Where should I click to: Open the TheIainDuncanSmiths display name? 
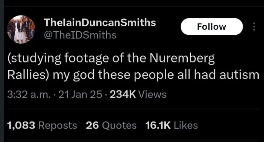(x=100, y=22)
